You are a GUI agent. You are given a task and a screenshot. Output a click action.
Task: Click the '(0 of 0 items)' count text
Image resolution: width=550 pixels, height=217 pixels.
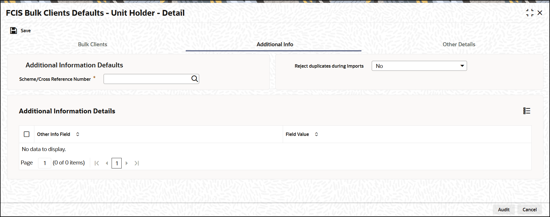click(x=69, y=162)
